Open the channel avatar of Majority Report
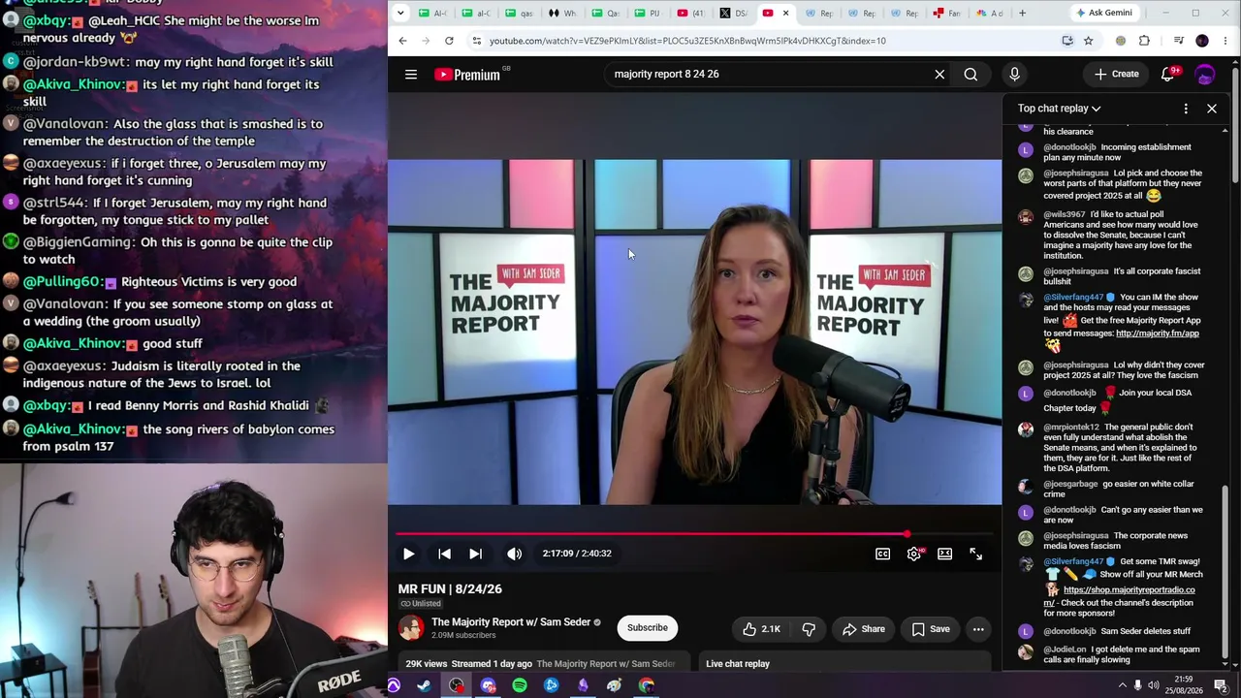1241x698 pixels. coord(411,628)
